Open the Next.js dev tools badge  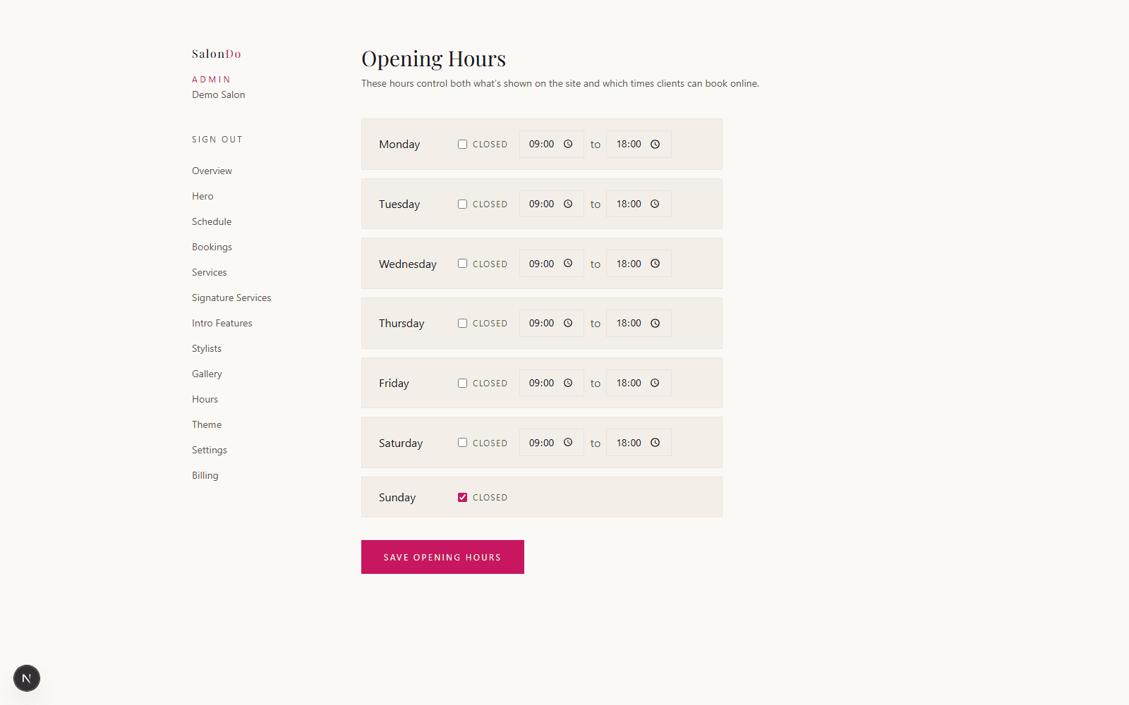[27, 678]
